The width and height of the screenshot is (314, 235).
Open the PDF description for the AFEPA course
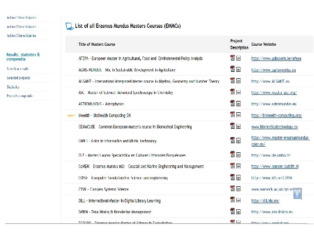[233, 58]
